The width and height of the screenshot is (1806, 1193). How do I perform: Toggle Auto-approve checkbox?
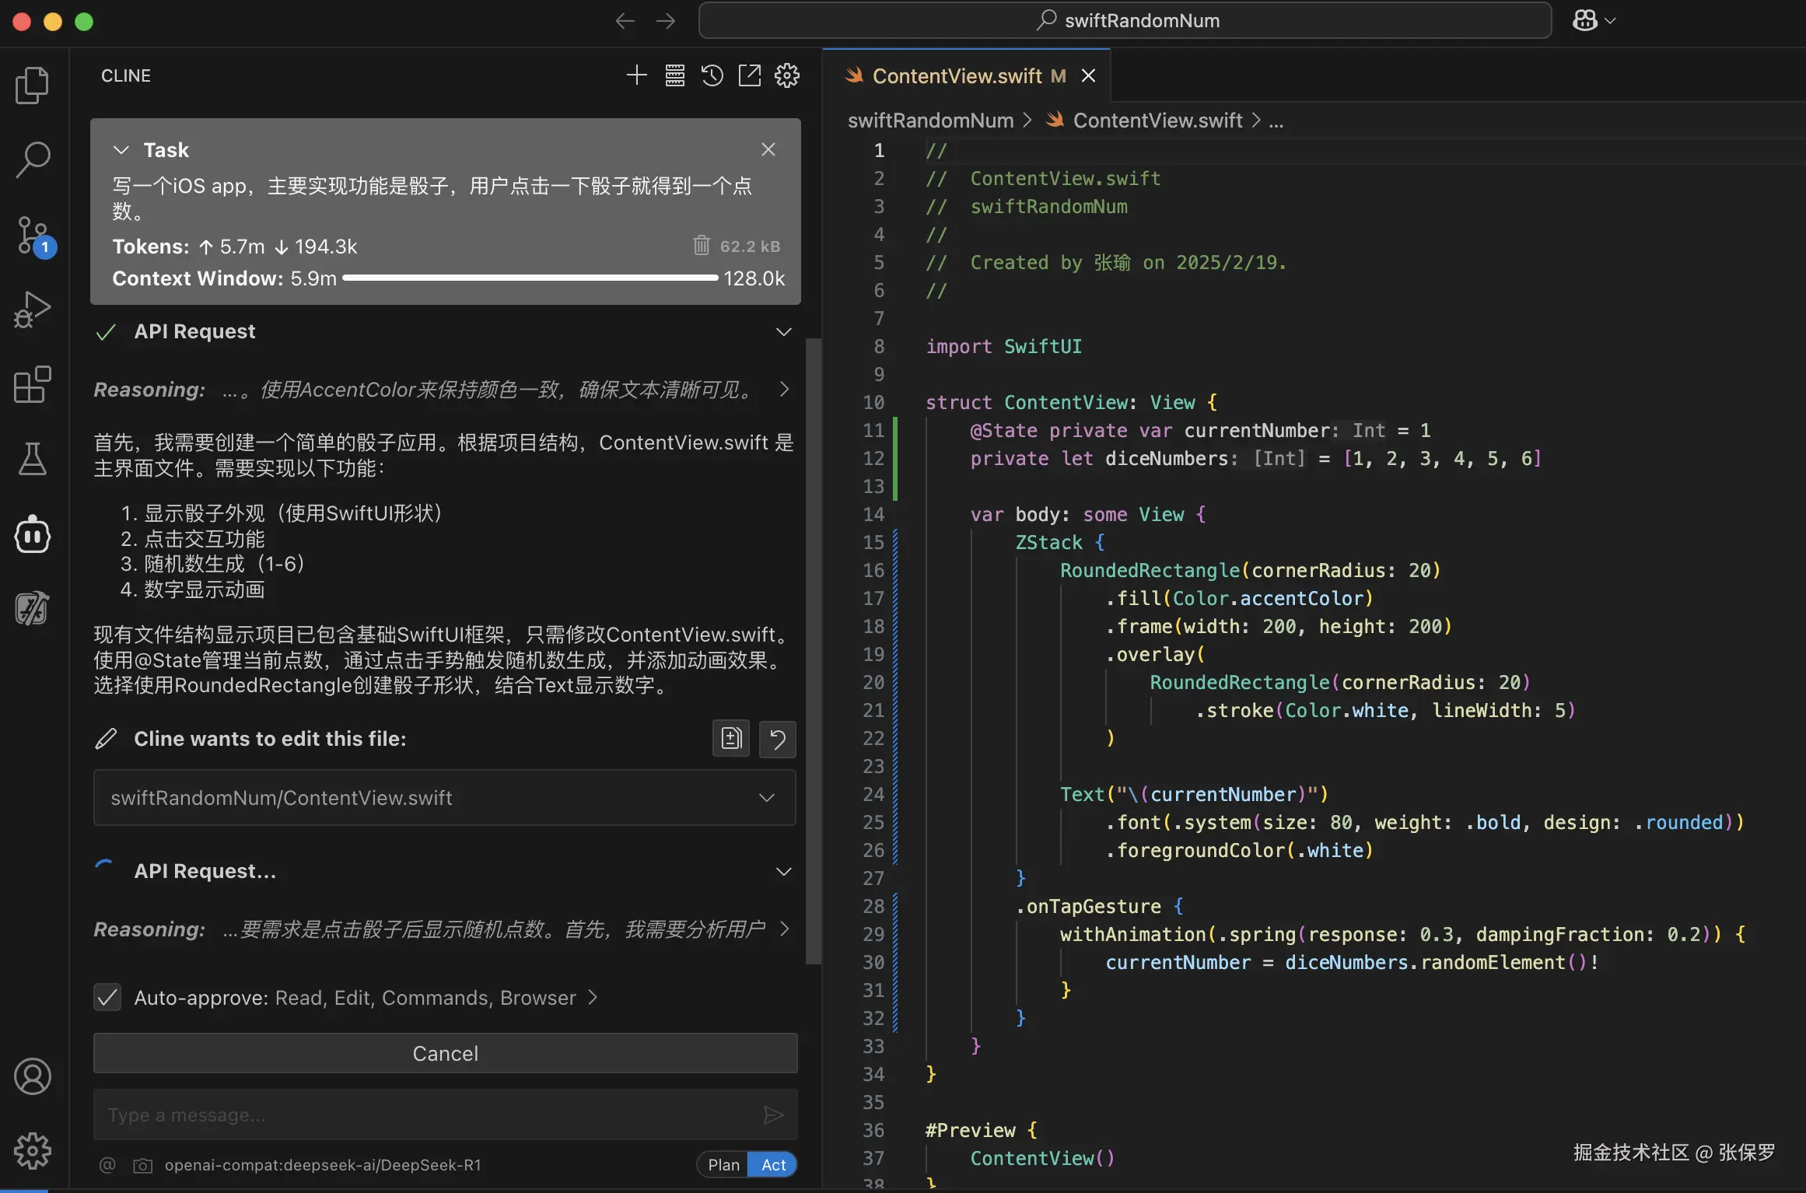107,997
